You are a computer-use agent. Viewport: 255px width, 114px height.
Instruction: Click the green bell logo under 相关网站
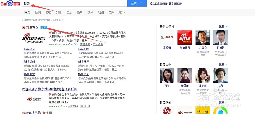tap(221, 110)
